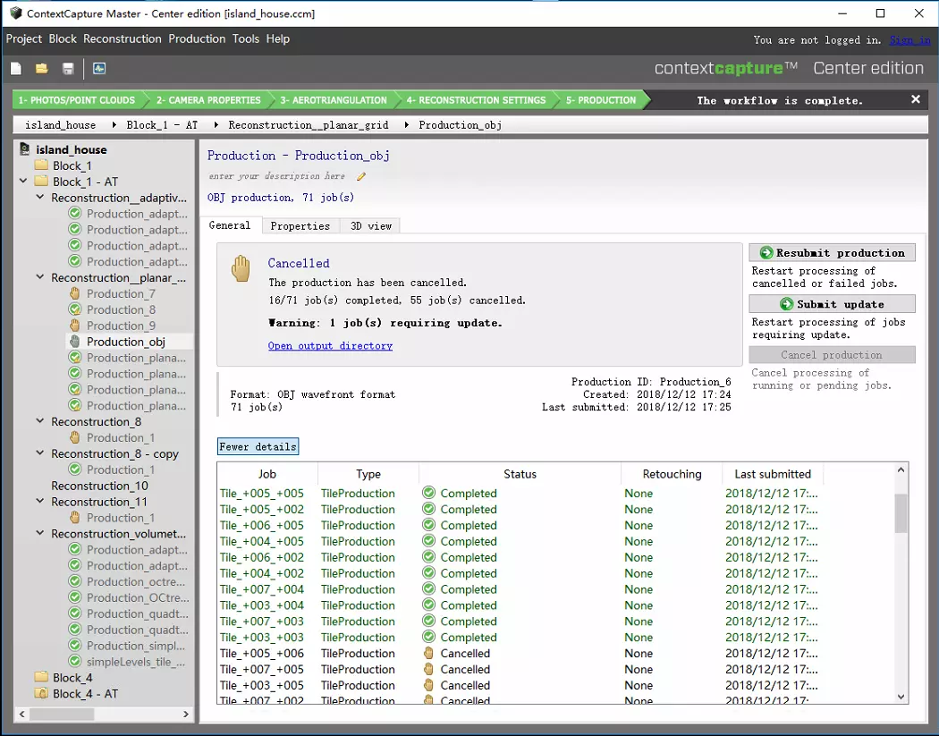Click the Reconstruction__planar_grid breadcrumb
939x736 pixels.
tap(308, 125)
